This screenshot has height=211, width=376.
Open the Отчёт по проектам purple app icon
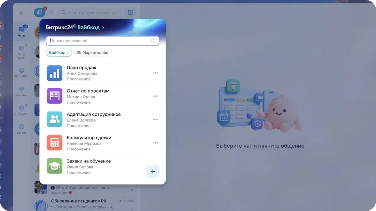tap(54, 96)
